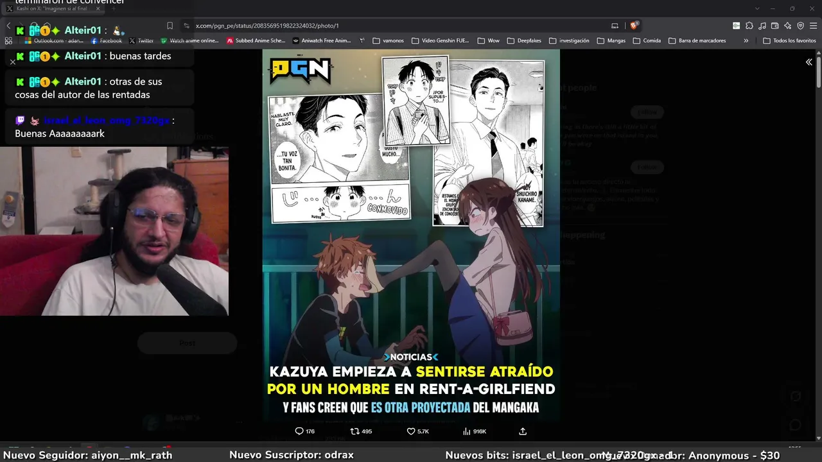The width and height of the screenshot is (822, 462).
Task: Open the browser hamburger menu
Action: click(813, 26)
